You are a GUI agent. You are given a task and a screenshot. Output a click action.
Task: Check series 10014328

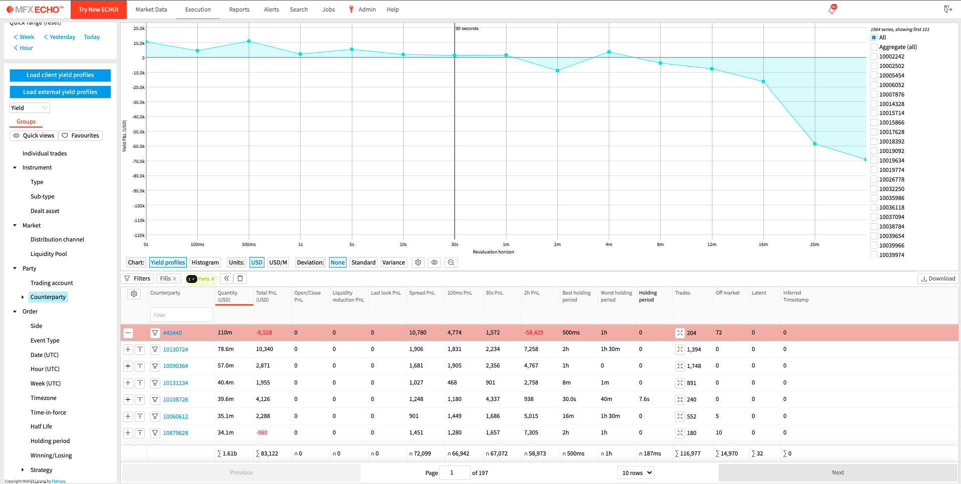(874, 104)
